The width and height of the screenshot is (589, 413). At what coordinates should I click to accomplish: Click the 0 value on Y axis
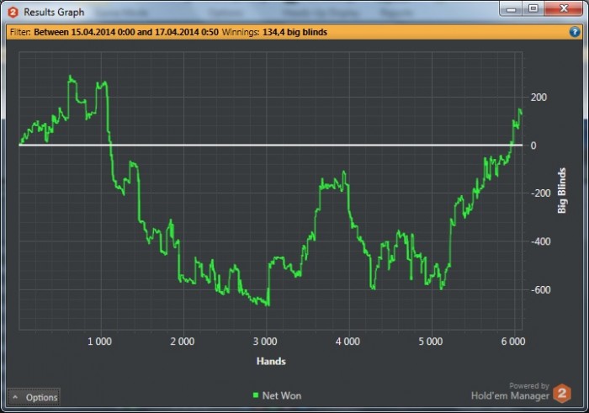pos(533,146)
